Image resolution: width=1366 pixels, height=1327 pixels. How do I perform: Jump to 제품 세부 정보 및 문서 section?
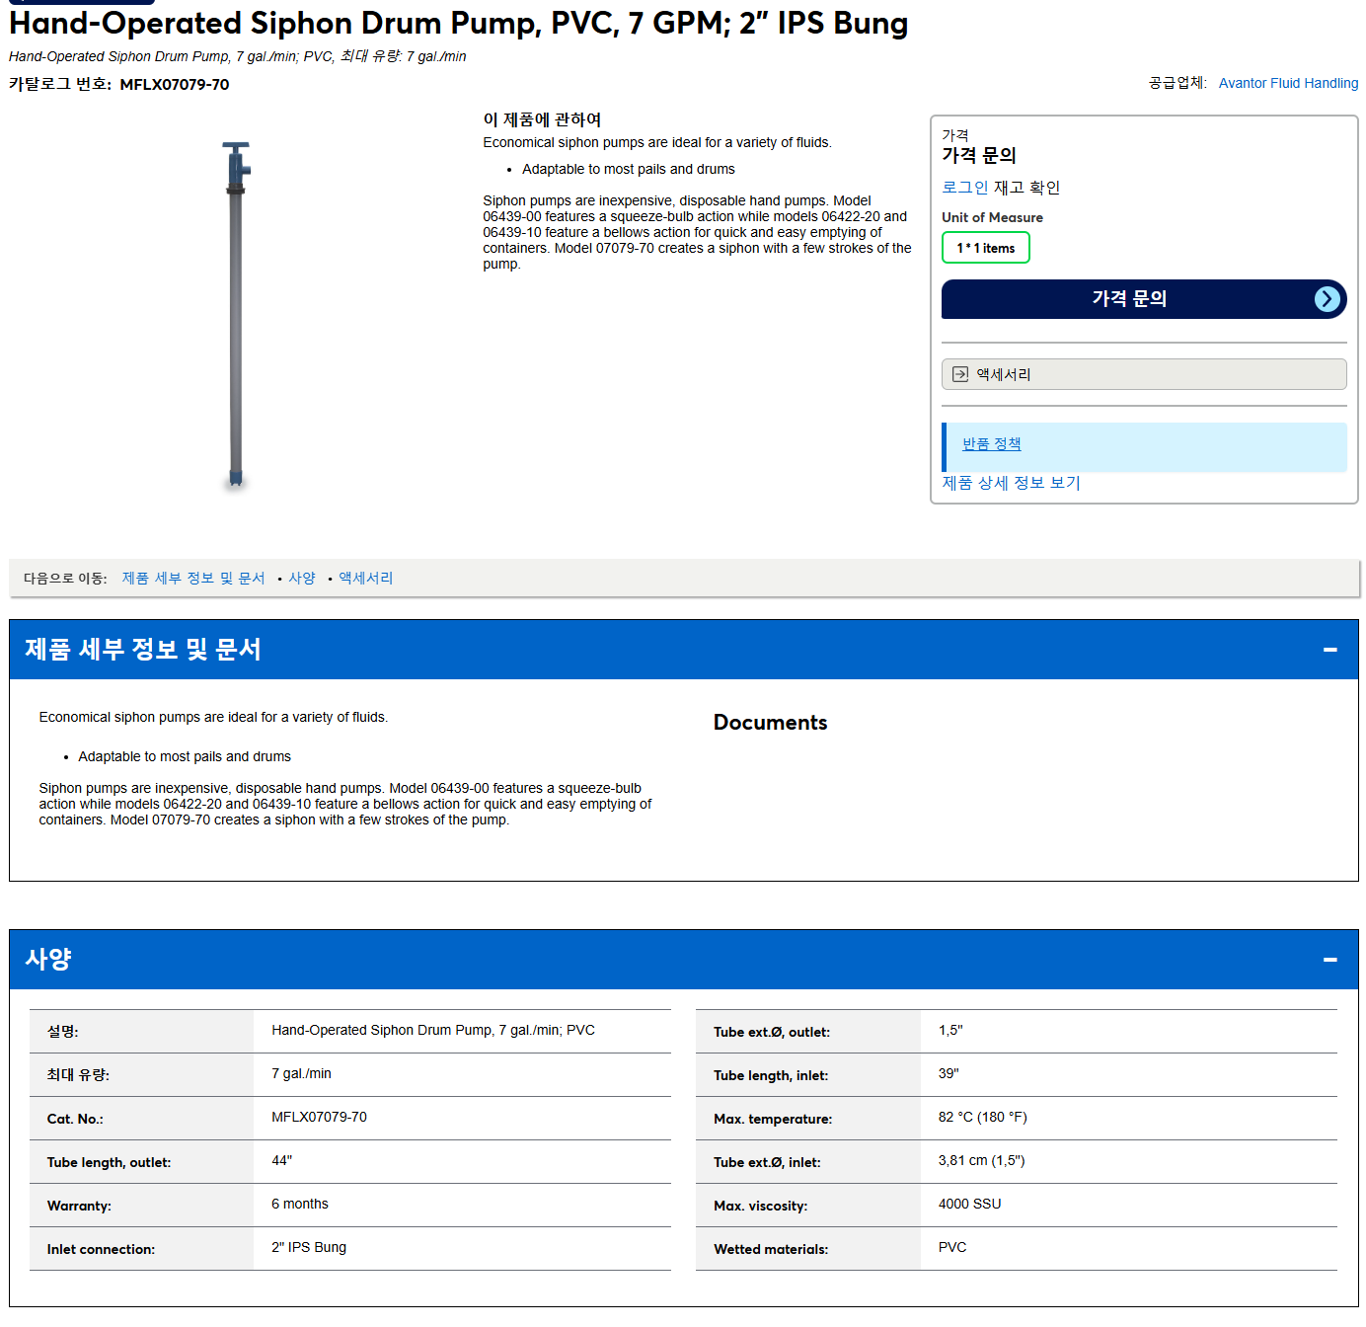coord(193,579)
